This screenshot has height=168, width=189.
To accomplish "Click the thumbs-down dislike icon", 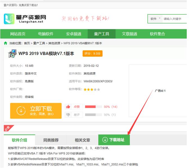I will [68, 115].
